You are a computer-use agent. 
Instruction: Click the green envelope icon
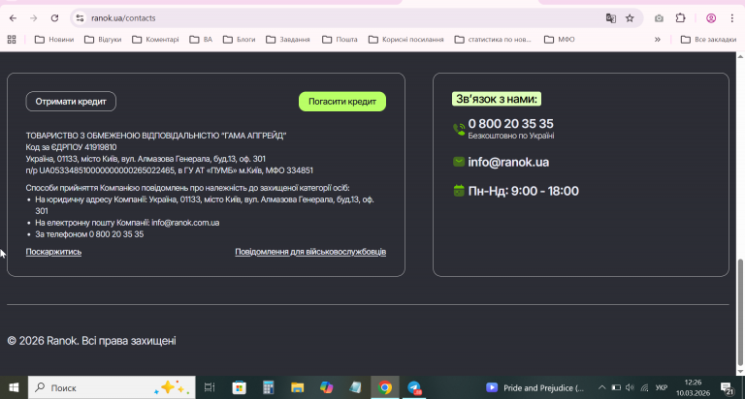coord(459,162)
